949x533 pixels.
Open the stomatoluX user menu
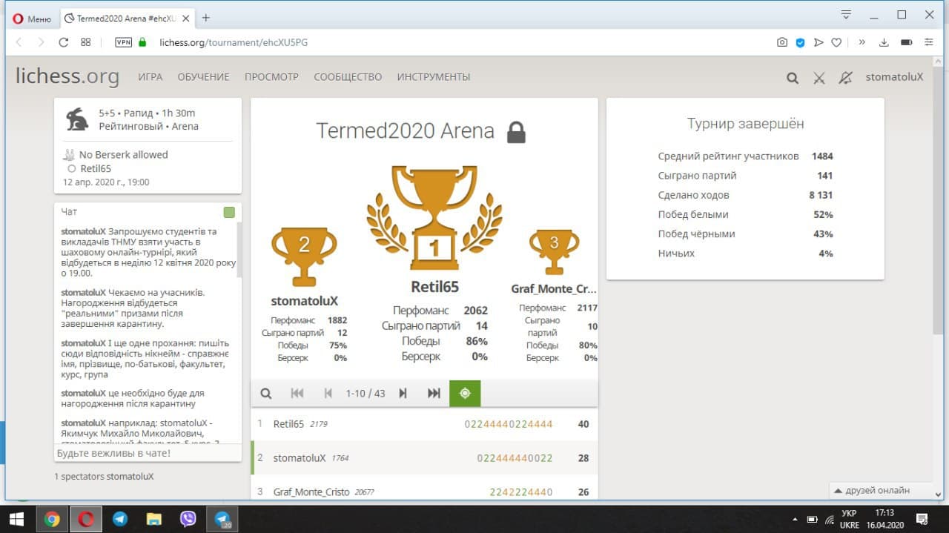[x=894, y=77]
